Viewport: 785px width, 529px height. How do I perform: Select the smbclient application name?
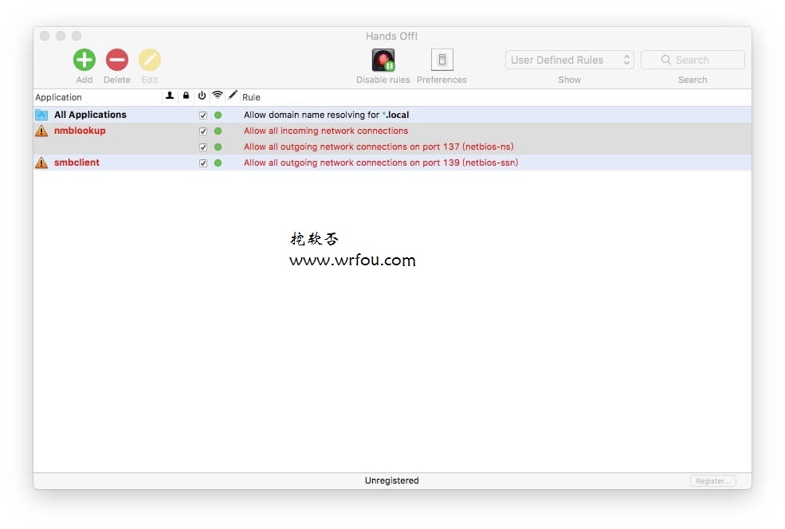(x=77, y=163)
